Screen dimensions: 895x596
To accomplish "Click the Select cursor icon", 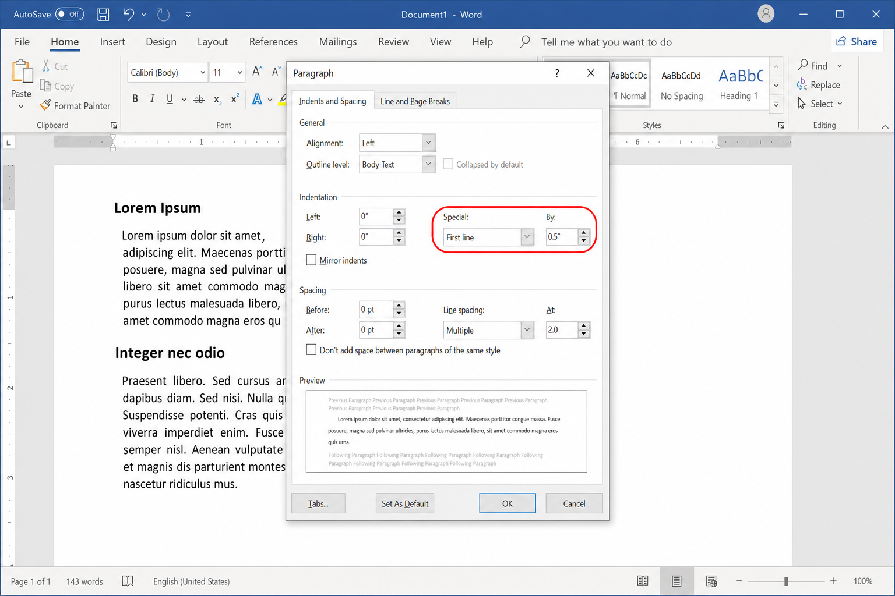I will click(x=802, y=103).
